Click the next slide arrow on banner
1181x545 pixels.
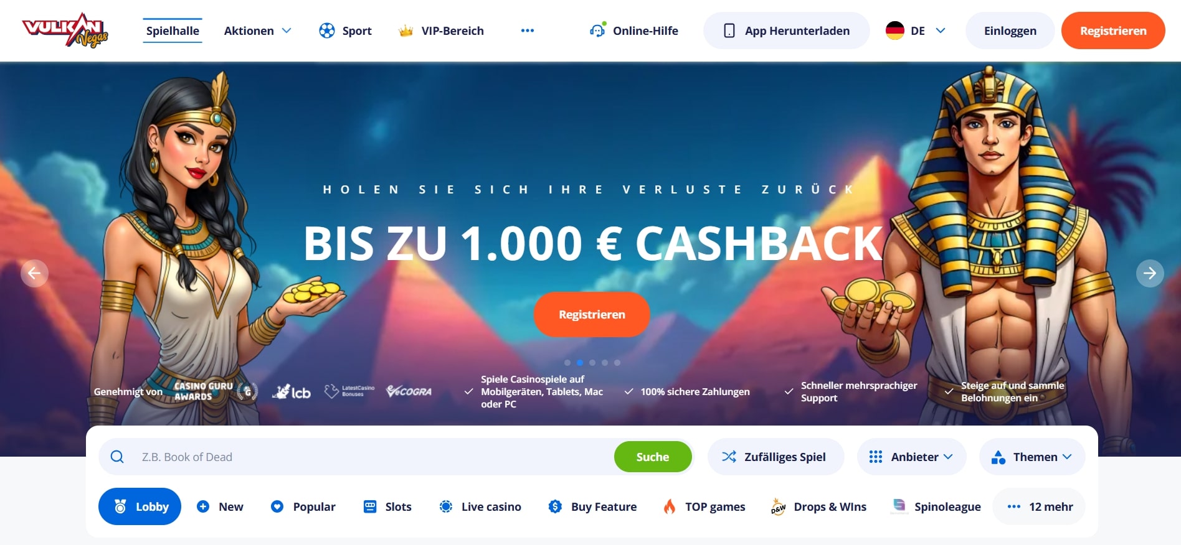(x=1150, y=273)
